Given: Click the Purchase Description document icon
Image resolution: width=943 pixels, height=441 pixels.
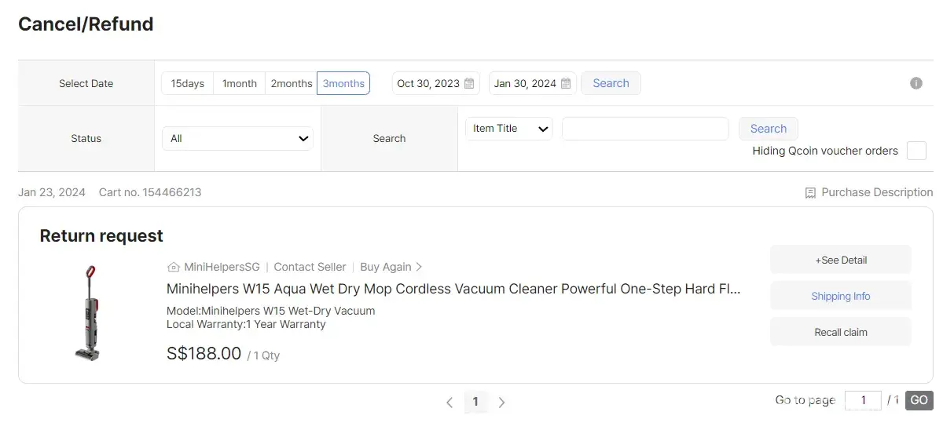Looking at the screenshot, I should pos(810,193).
